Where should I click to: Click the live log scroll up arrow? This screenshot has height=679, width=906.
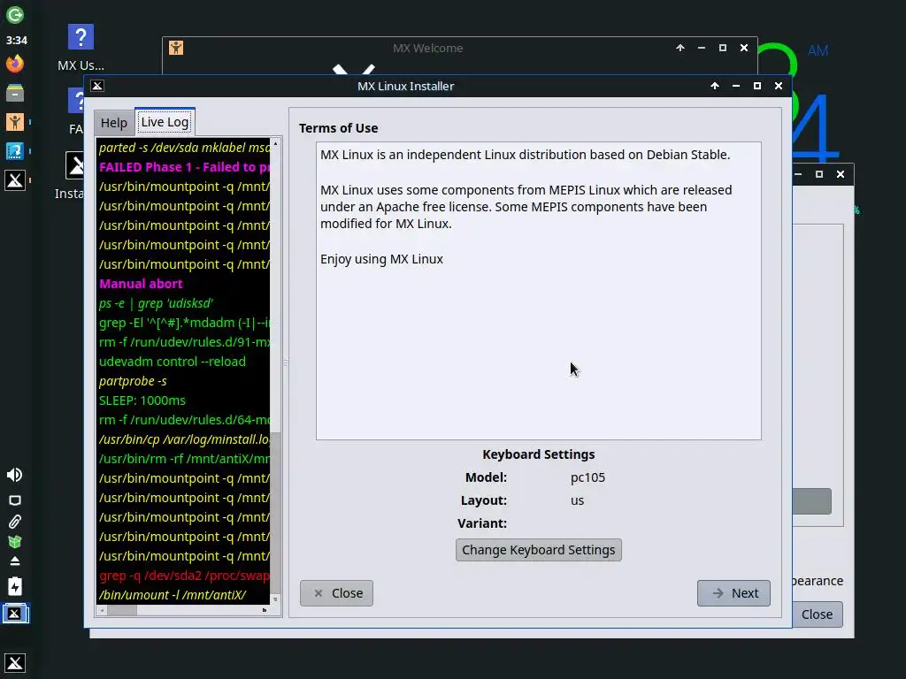276,142
